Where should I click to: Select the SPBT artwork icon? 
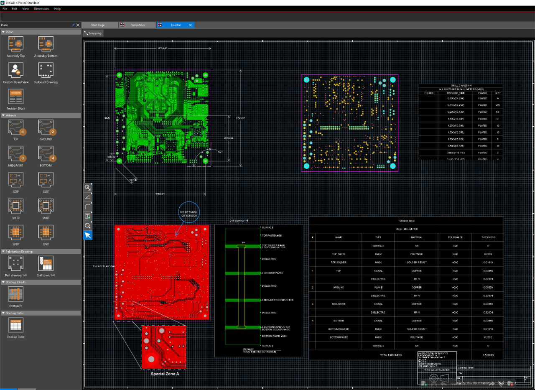tap(46, 232)
